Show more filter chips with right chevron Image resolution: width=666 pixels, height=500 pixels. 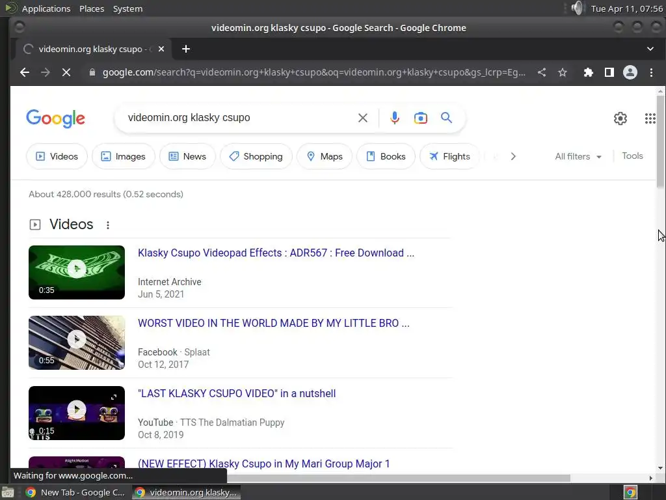(513, 156)
